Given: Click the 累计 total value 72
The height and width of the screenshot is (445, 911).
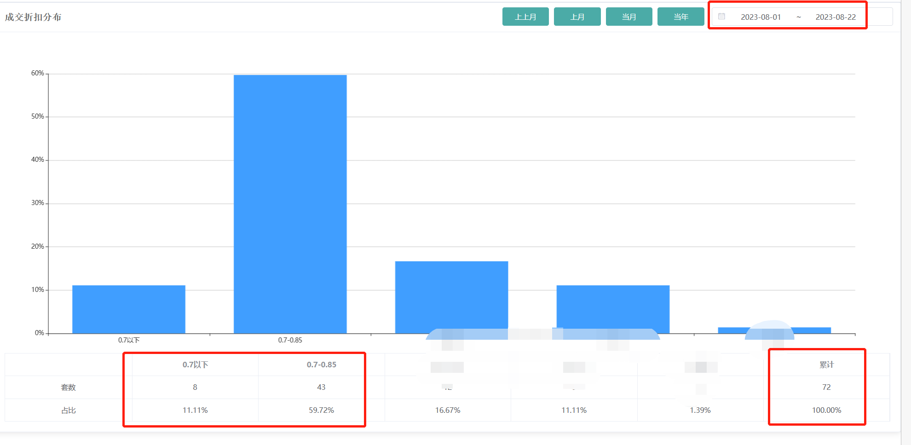Looking at the screenshot, I should click(x=826, y=387).
